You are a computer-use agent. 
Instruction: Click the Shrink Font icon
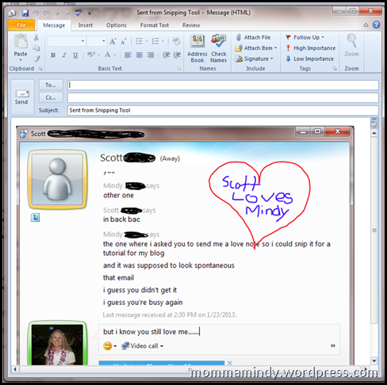tap(124, 41)
